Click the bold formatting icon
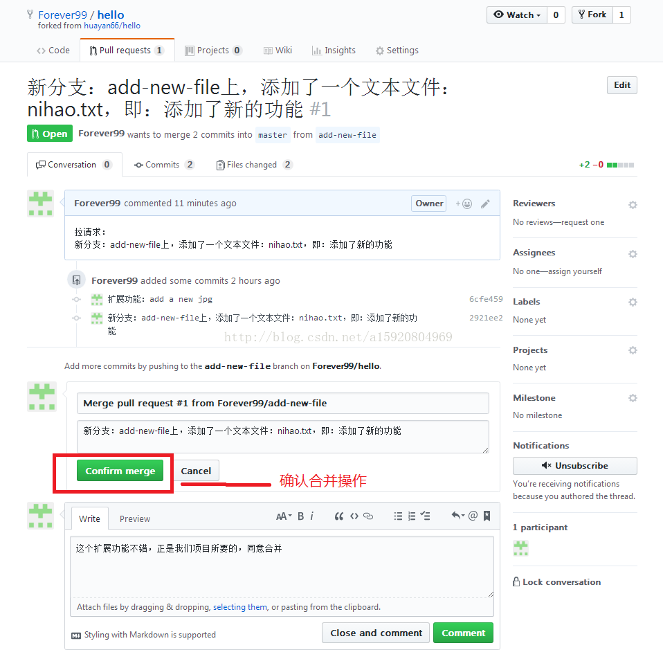This screenshot has width=663, height=659. (300, 516)
